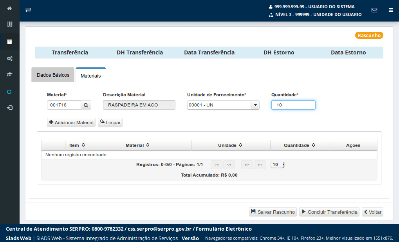
Task: Click 'Siads Web' footer text
Action: click(18, 238)
